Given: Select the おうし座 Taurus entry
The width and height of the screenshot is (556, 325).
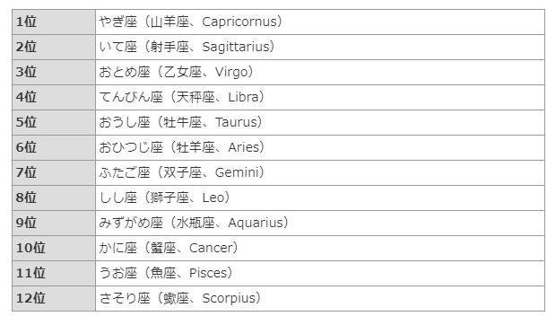Looking at the screenshot, I should pyautogui.click(x=181, y=123).
